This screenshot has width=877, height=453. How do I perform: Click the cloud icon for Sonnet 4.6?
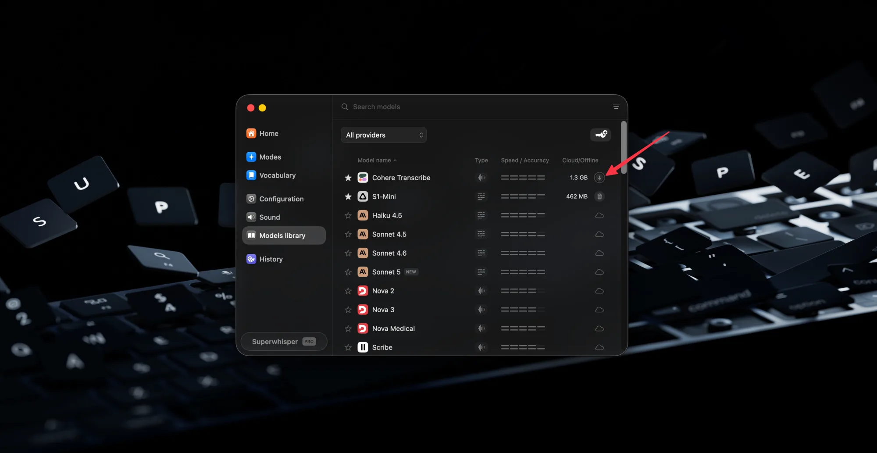click(599, 253)
